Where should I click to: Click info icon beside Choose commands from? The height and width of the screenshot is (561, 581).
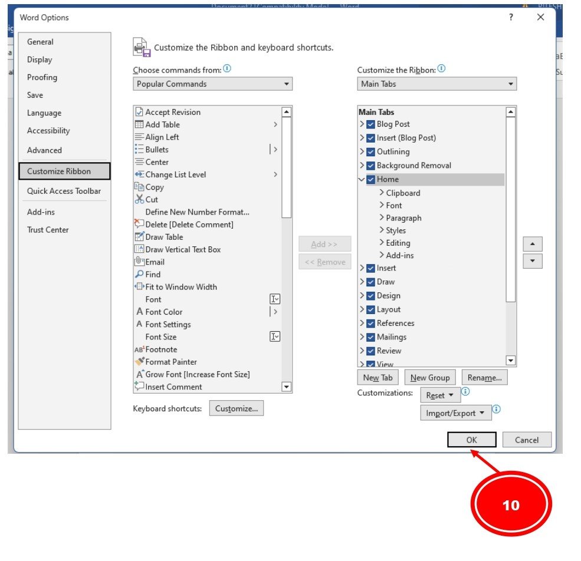227,68
